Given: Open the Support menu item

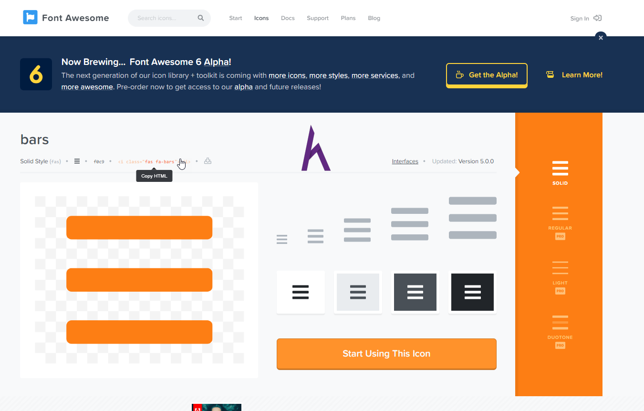Looking at the screenshot, I should coord(318,18).
